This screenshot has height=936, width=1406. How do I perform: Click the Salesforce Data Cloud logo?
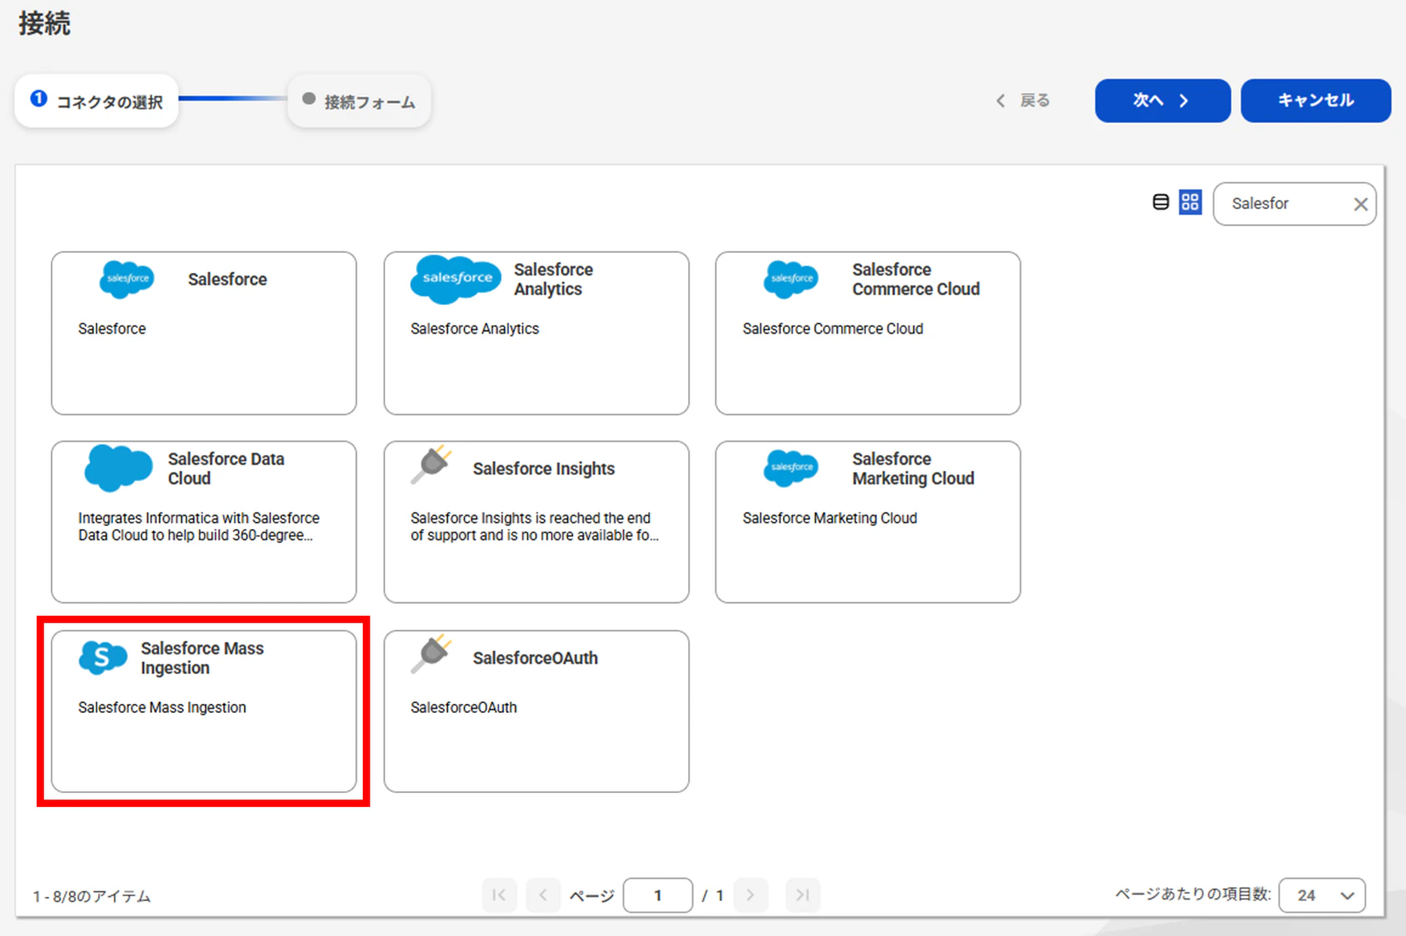tap(119, 468)
